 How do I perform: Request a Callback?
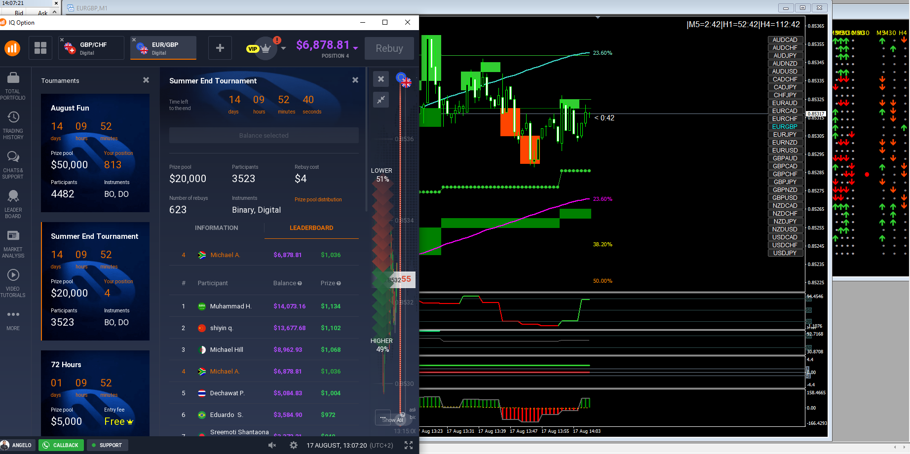(x=61, y=445)
